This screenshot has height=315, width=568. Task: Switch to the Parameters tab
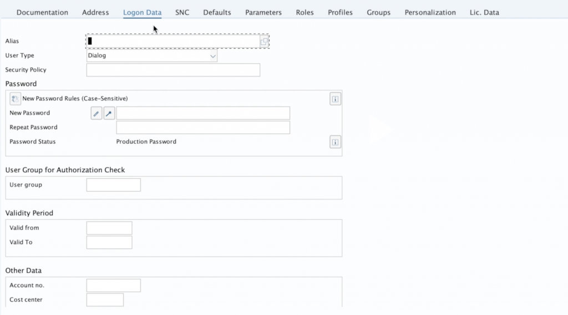pyautogui.click(x=263, y=12)
